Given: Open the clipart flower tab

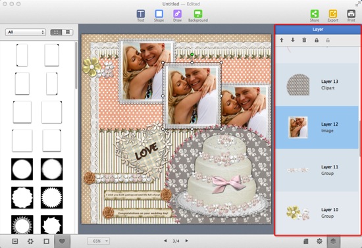Looking at the screenshot, I should coord(30,241).
